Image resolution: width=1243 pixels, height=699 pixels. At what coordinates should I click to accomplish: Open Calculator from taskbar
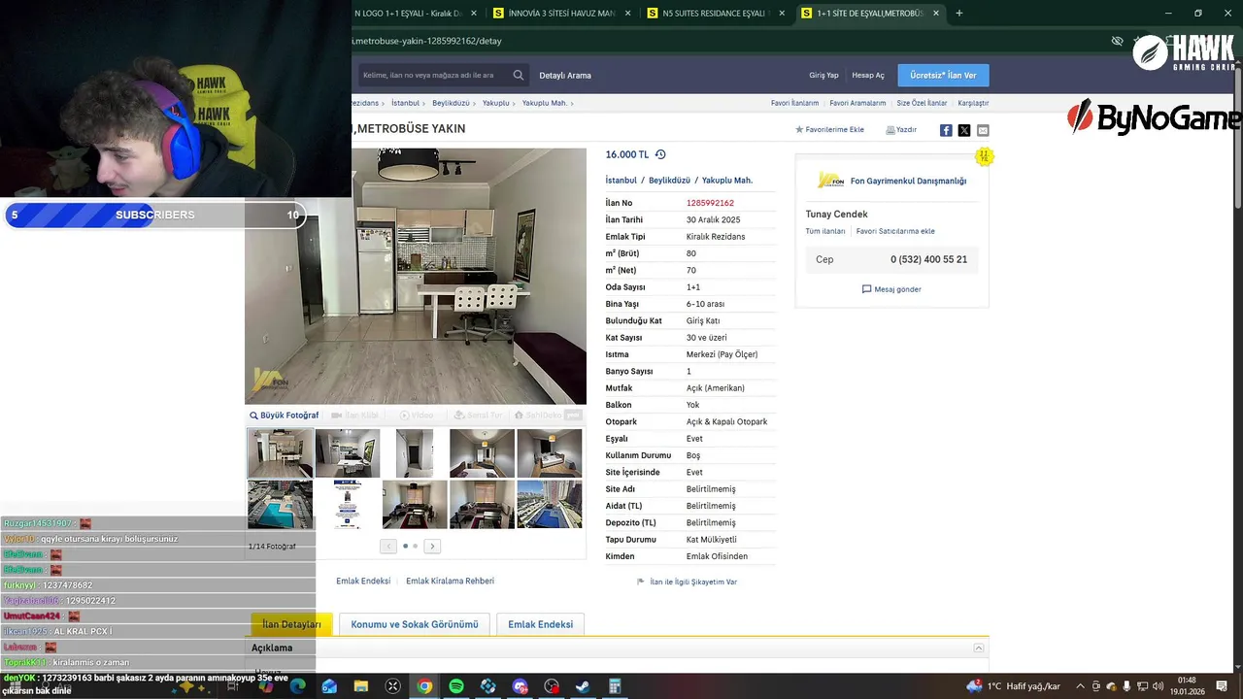[x=615, y=686]
